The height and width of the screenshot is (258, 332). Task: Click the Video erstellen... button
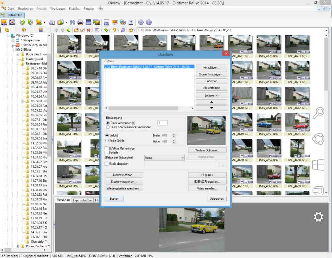pos(207,188)
